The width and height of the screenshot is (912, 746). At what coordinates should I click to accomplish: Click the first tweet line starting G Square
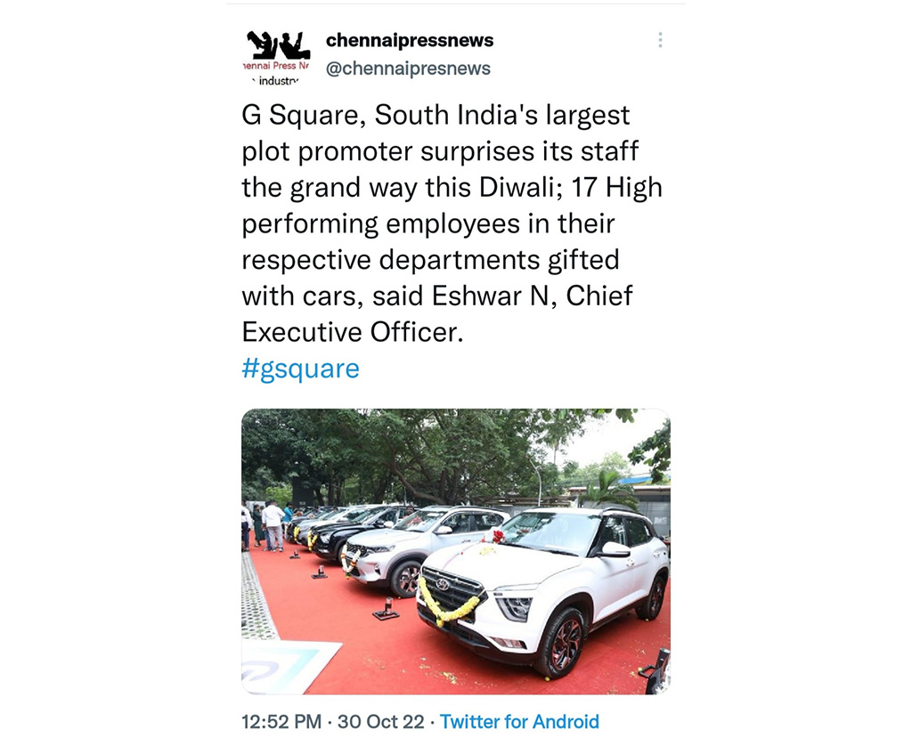[x=436, y=115]
